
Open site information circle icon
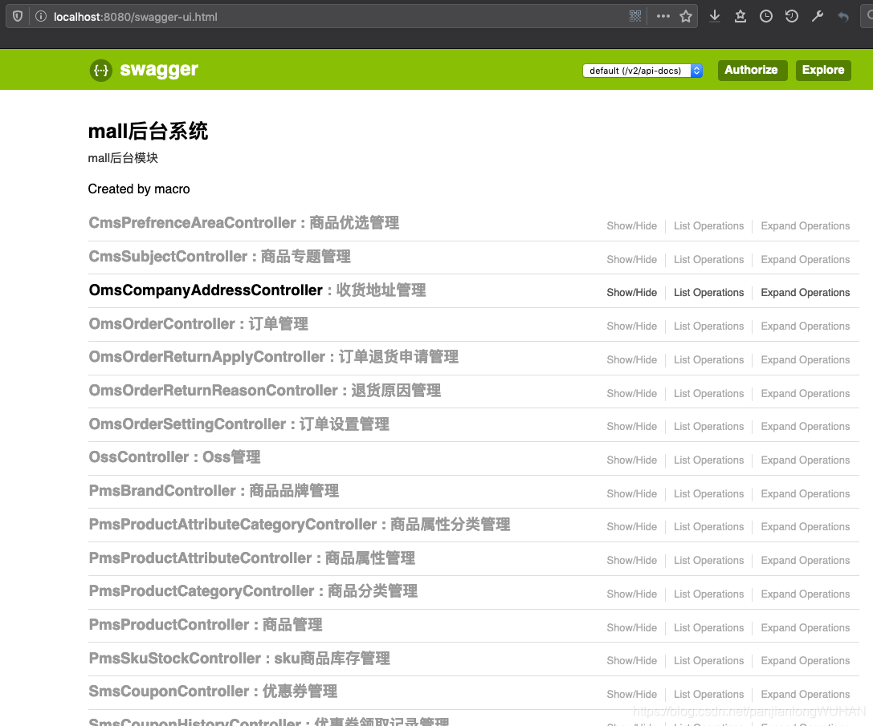click(x=41, y=17)
